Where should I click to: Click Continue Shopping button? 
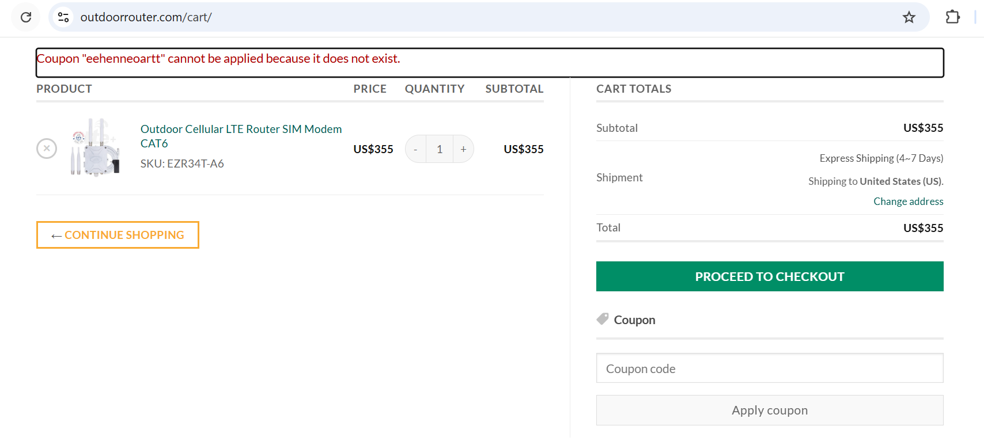118,235
